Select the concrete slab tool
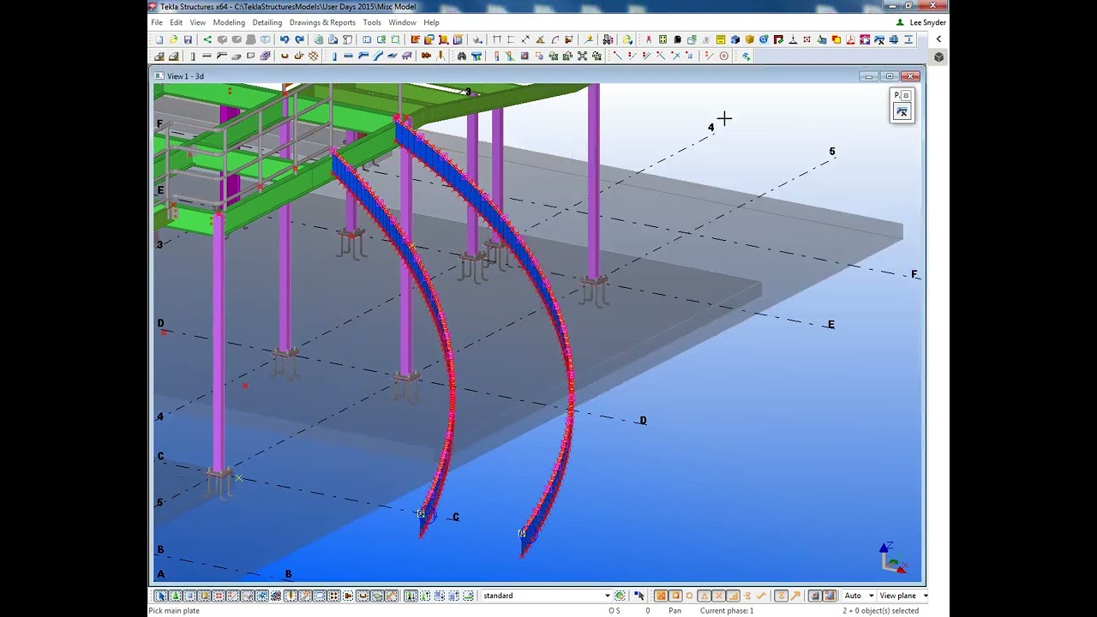This screenshot has height=617, width=1097. [237, 56]
